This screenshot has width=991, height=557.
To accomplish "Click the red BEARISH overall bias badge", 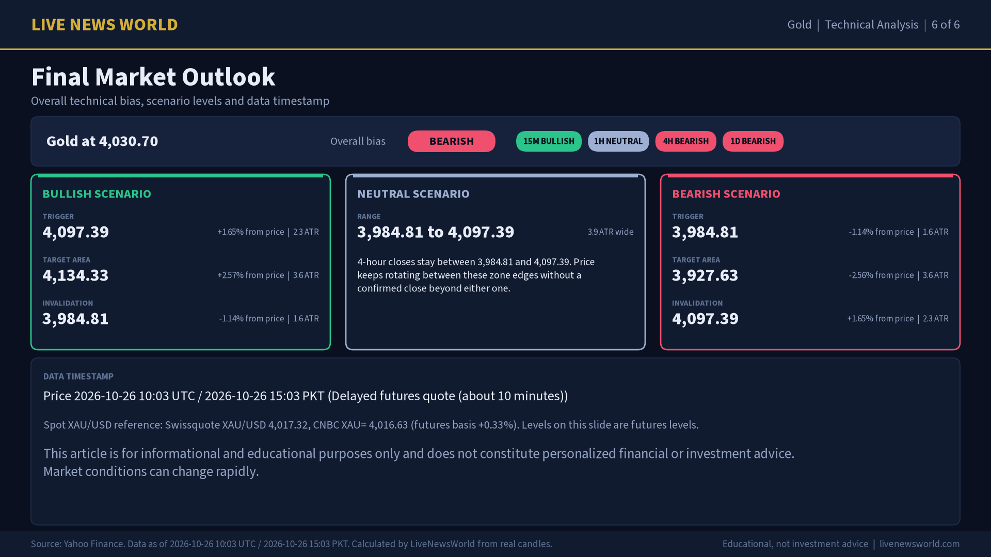I will (452, 141).
